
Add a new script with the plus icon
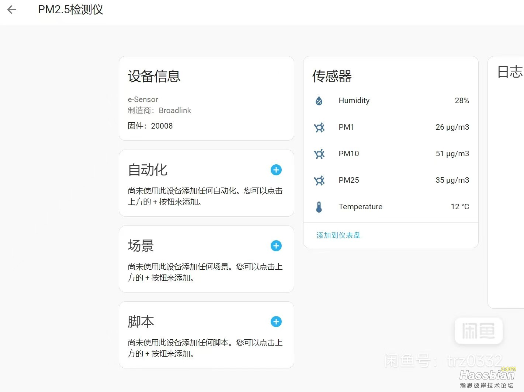pos(276,322)
